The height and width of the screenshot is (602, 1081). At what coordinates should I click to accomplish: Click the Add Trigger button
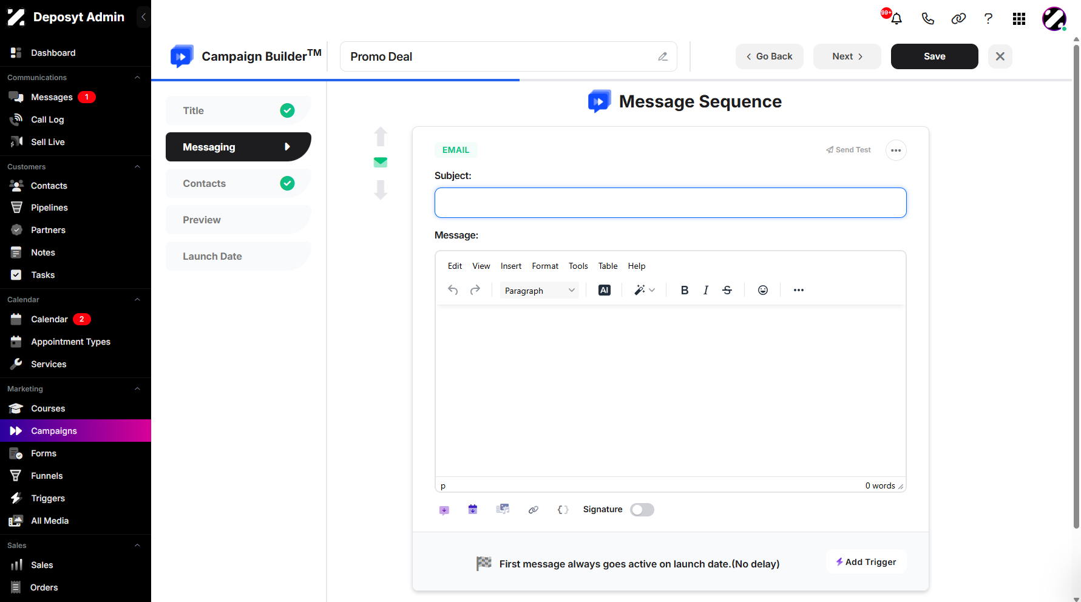coord(866,562)
